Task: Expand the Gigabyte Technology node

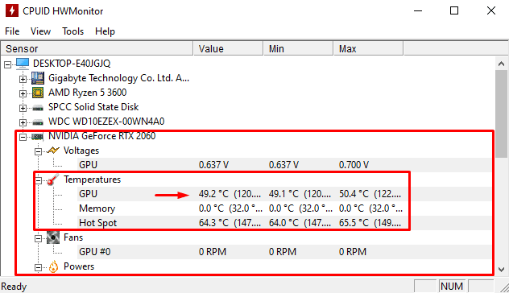Action: tap(23, 79)
